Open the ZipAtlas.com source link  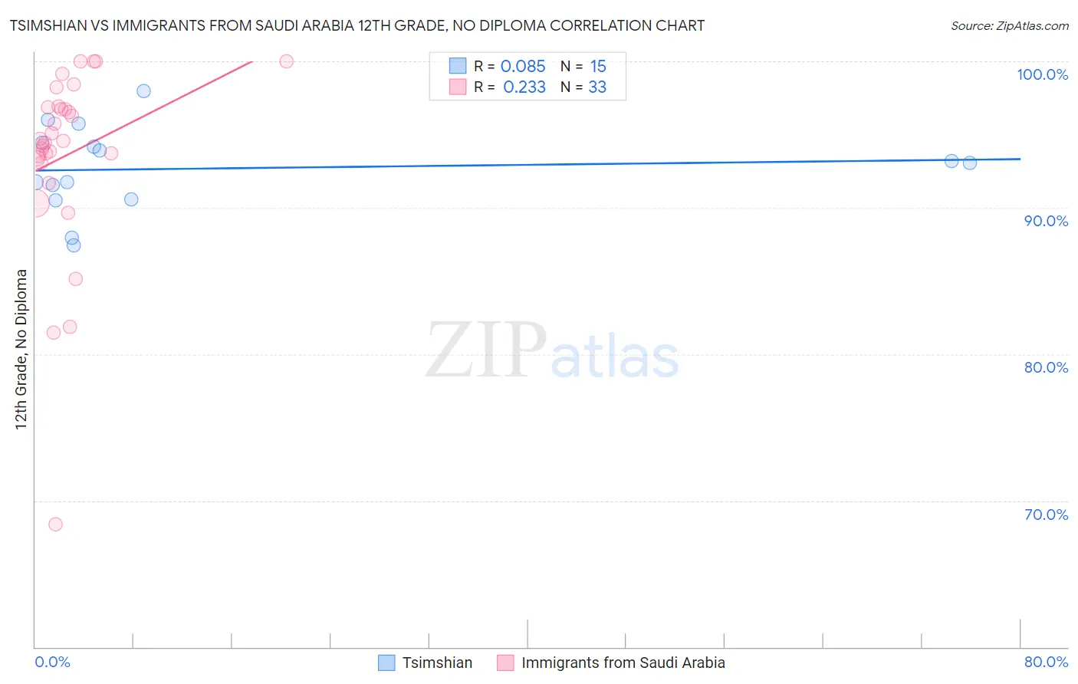click(x=1010, y=26)
